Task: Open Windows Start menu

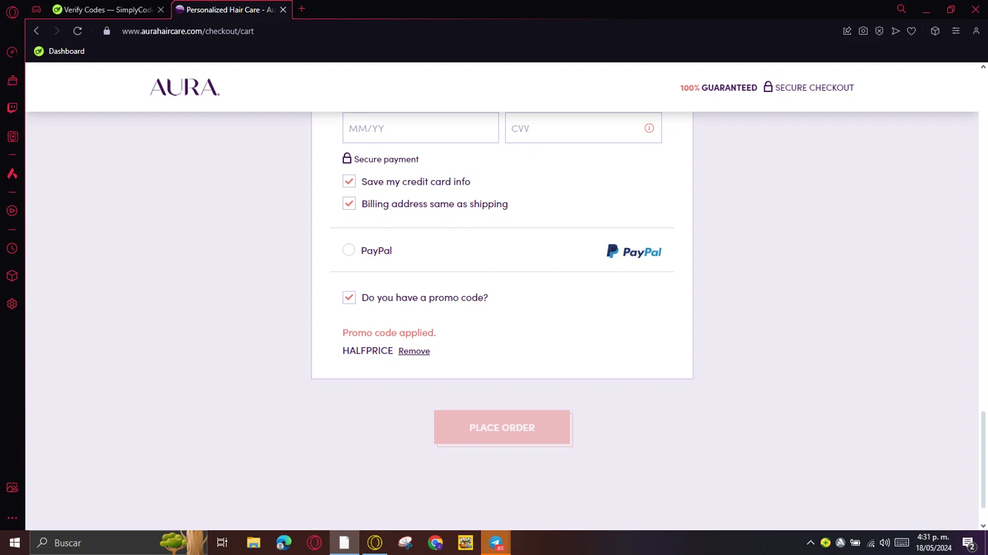Action: coord(14,543)
